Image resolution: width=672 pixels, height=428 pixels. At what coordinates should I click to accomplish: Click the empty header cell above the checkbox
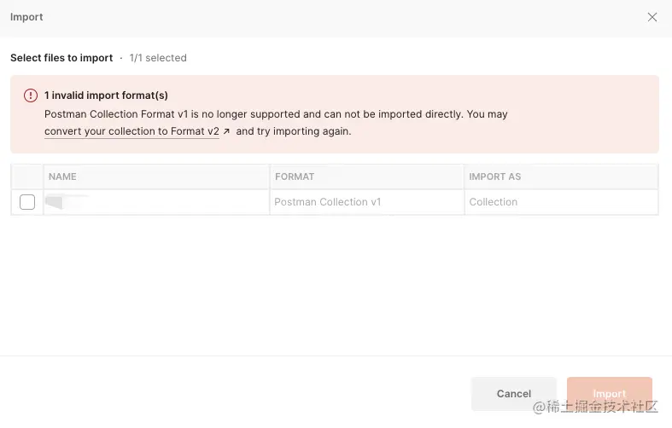pyautogui.click(x=27, y=176)
